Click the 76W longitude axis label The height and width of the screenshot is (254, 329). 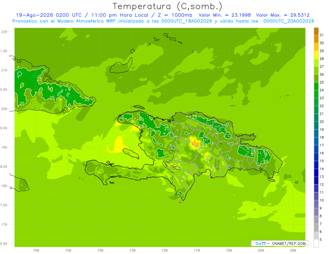pyautogui.click(x=36, y=250)
